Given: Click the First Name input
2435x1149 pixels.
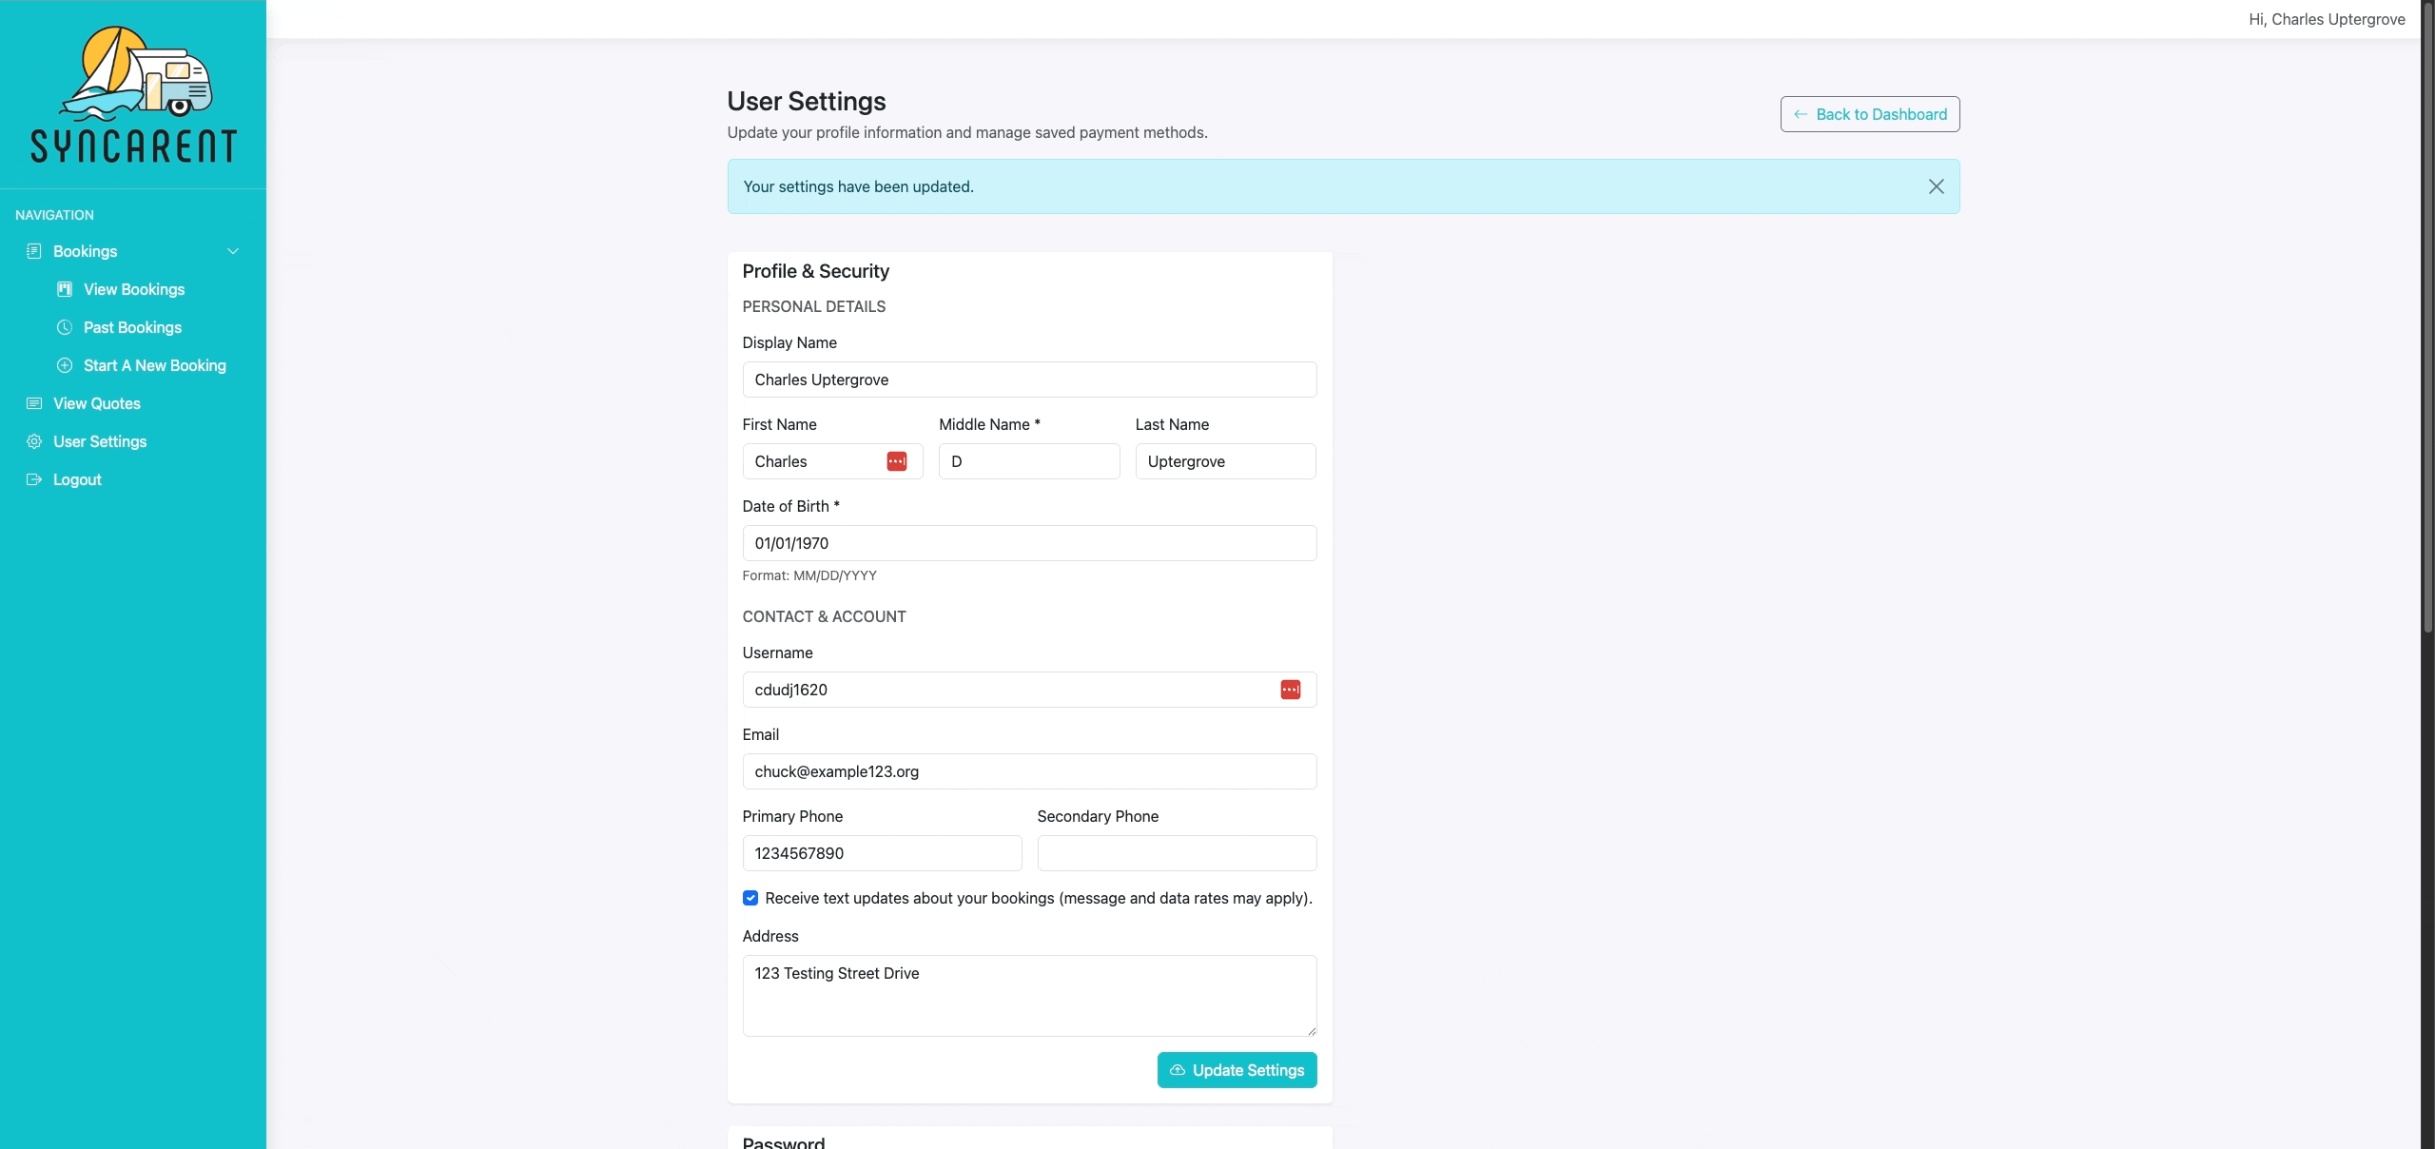Looking at the screenshot, I should pos(832,461).
